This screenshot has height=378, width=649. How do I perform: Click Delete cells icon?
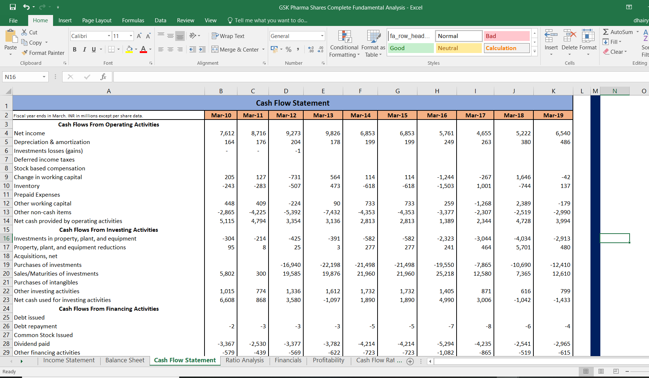[570, 36]
